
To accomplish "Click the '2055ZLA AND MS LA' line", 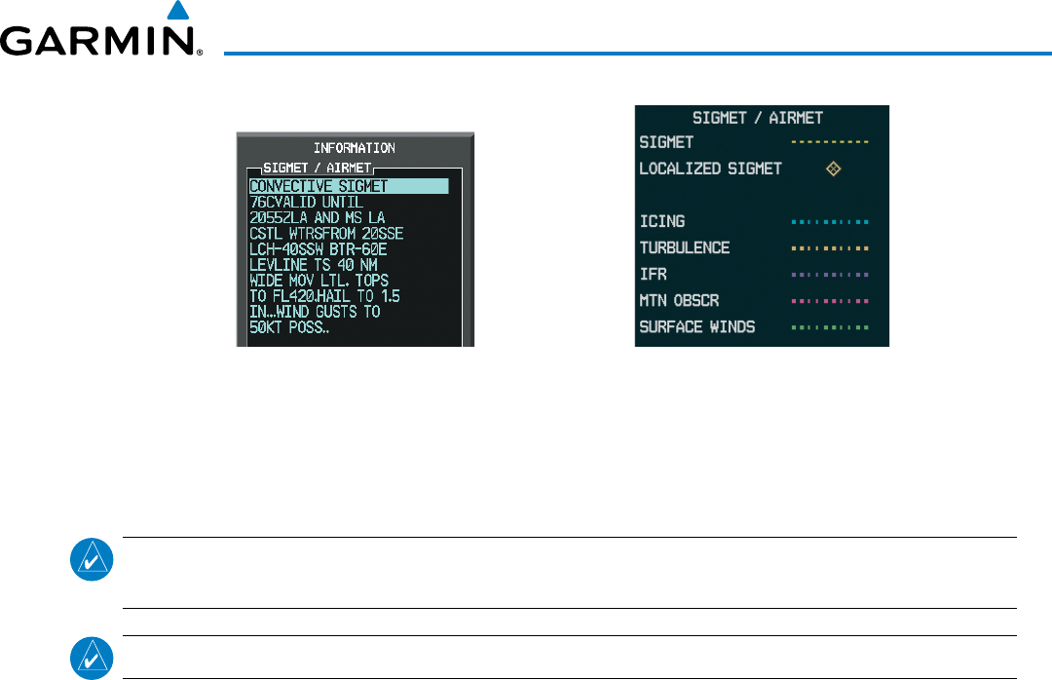I will click(x=318, y=217).
